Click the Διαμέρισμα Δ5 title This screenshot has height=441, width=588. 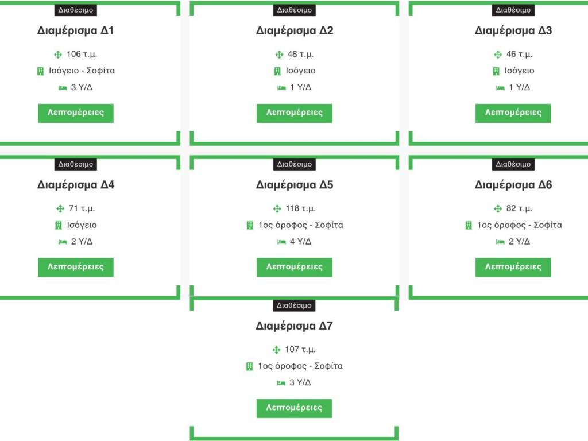pyautogui.click(x=294, y=185)
